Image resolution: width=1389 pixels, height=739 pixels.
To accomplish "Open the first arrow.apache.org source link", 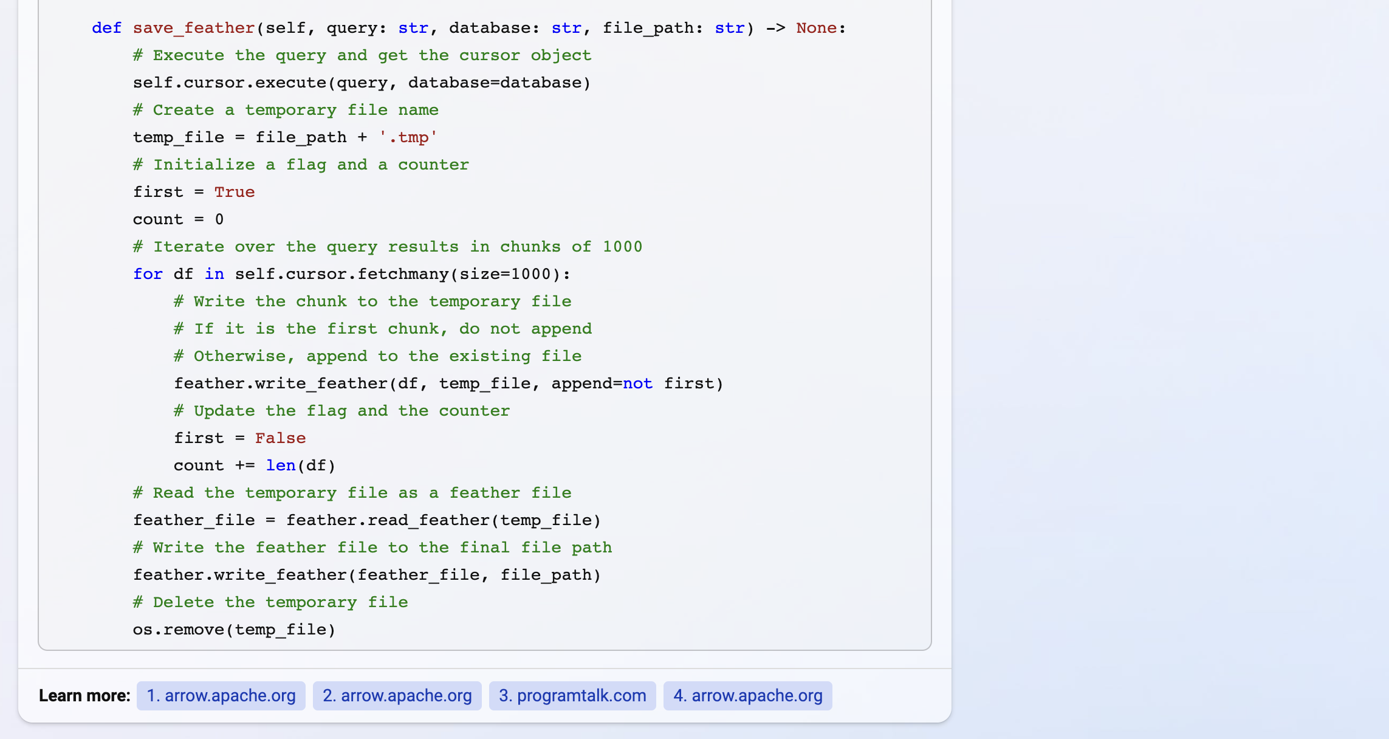I will tap(221, 695).
